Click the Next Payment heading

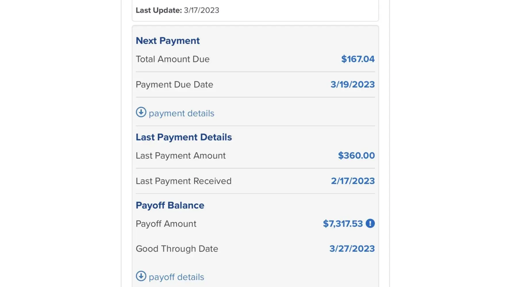coord(168,41)
